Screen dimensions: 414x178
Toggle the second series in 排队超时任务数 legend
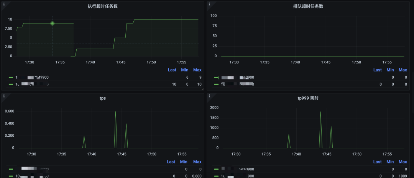pos(237,84)
